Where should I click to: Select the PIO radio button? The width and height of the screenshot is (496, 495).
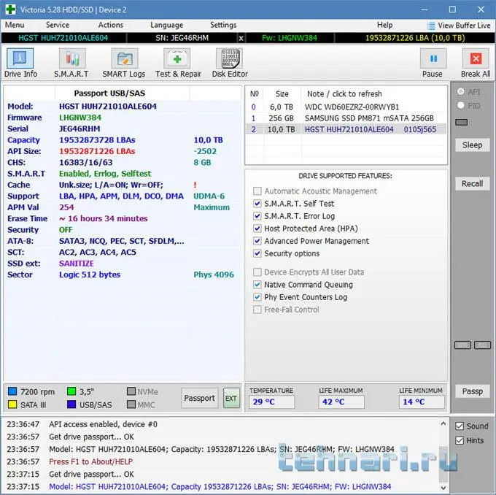click(x=460, y=105)
